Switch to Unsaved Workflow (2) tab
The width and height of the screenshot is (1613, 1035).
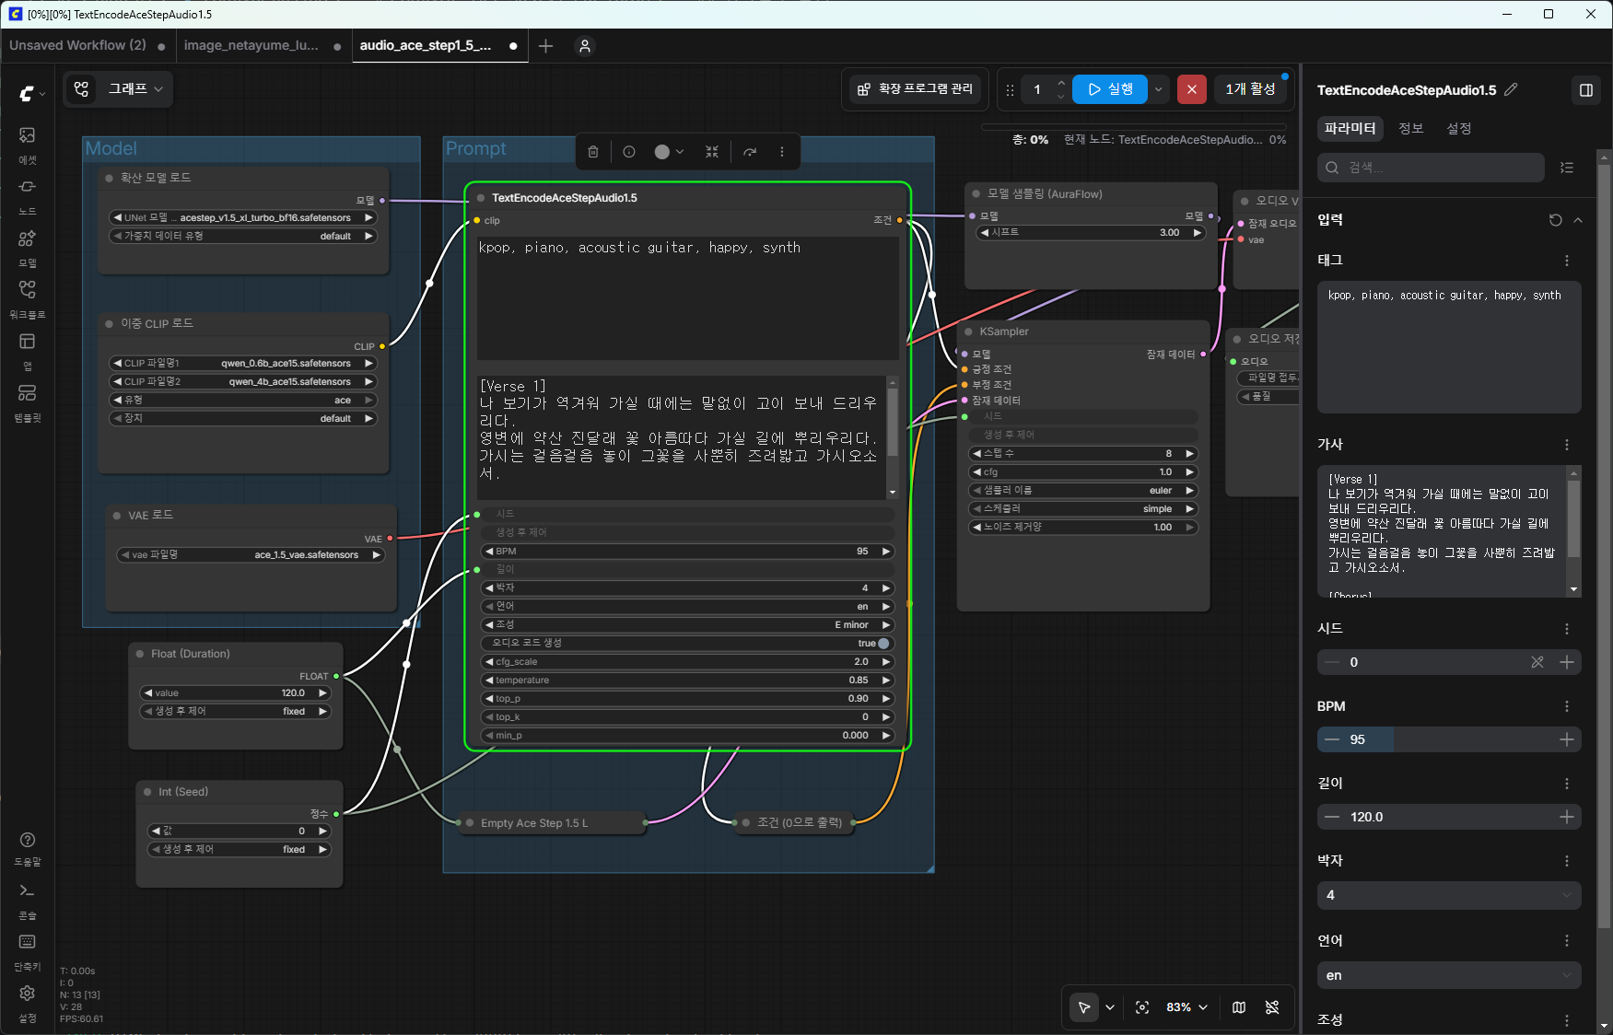click(x=78, y=45)
